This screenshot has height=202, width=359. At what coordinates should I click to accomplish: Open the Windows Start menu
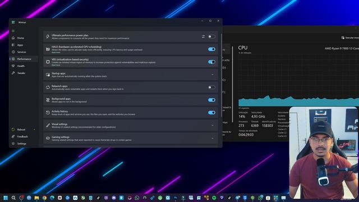click(6, 198)
